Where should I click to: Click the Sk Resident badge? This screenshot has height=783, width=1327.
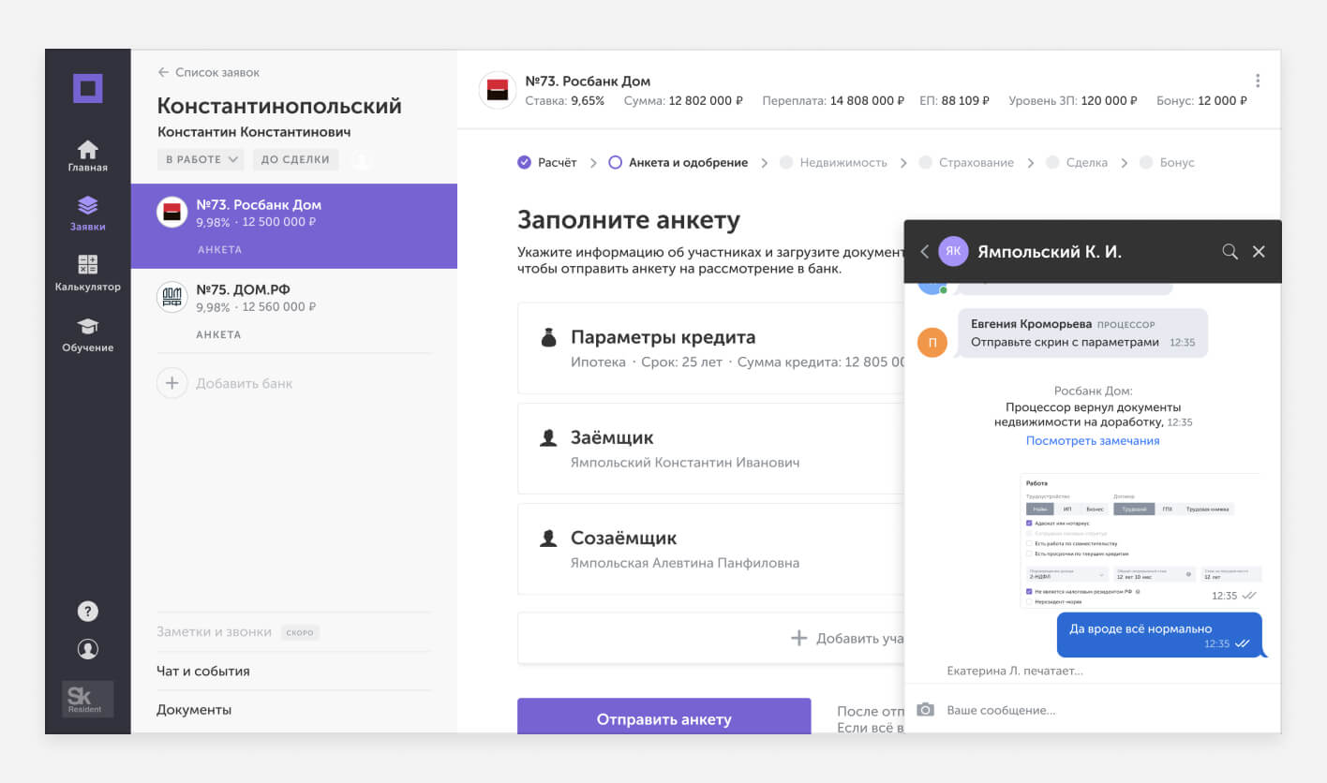(87, 699)
